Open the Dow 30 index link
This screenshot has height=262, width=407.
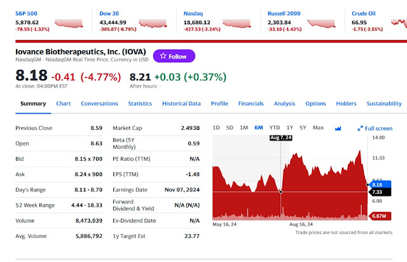tap(109, 13)
